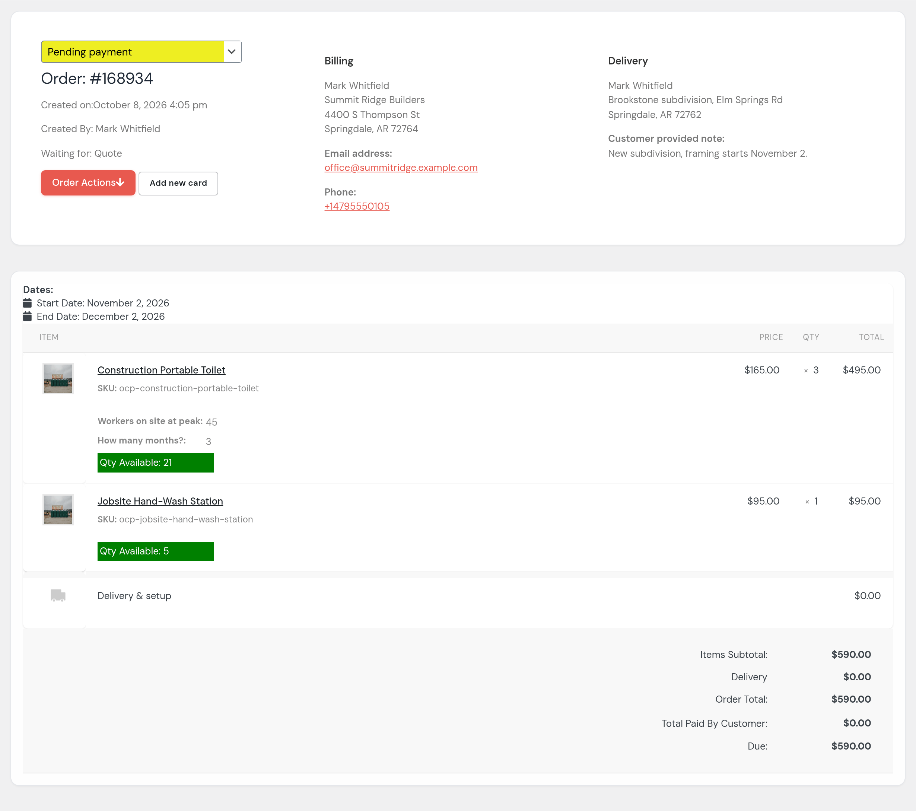Click the customer note about framing starting November 2
The height and width of the screenshot is (811, 916).
pos(707,153)
